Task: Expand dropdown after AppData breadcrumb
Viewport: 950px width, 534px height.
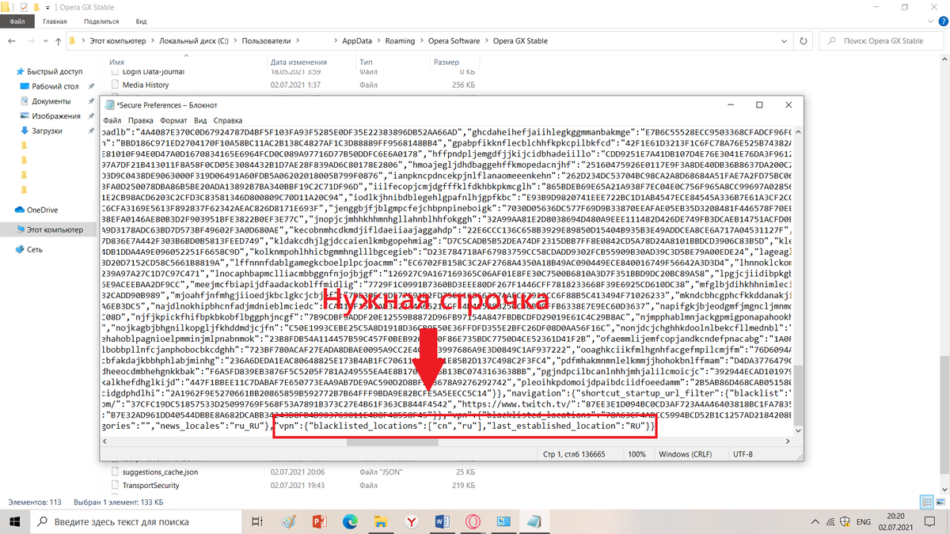Action: click(378, 41)
